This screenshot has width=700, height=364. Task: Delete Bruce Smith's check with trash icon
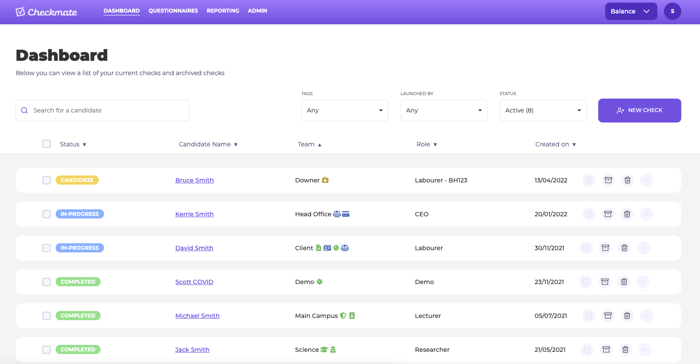pyautogui.click(x=627, y=180)
